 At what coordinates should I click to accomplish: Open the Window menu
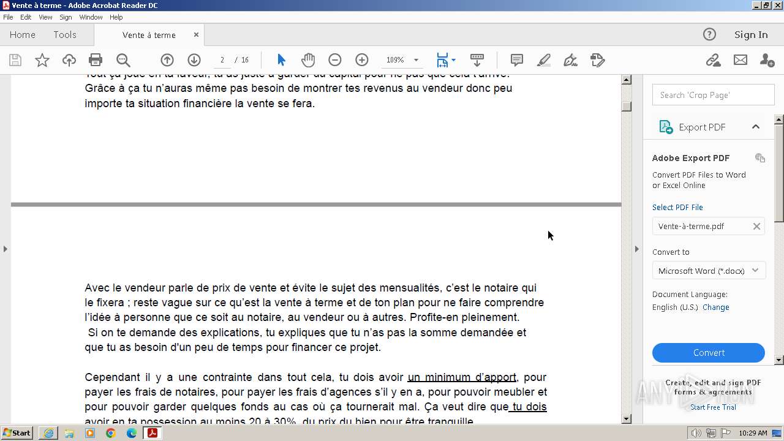tap(91, 17)
